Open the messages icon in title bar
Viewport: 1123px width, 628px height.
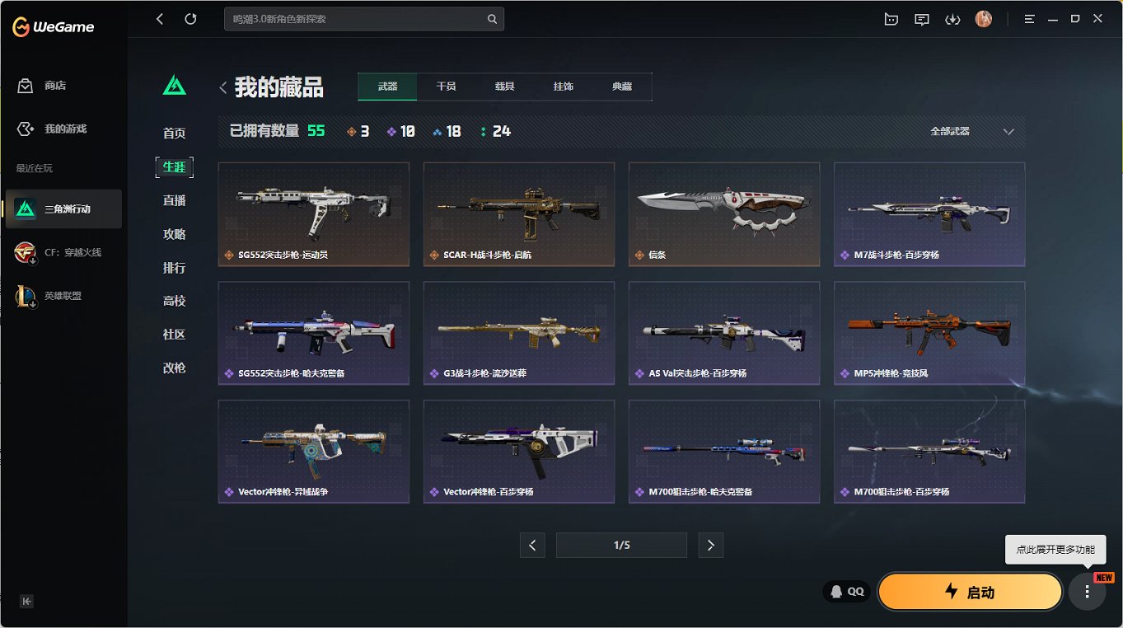(x=922, y=19)
